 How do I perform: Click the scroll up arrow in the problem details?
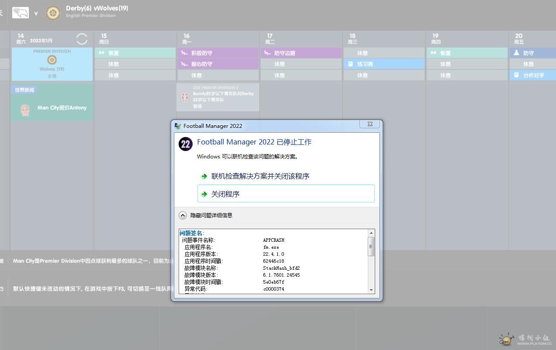(371, 233)
